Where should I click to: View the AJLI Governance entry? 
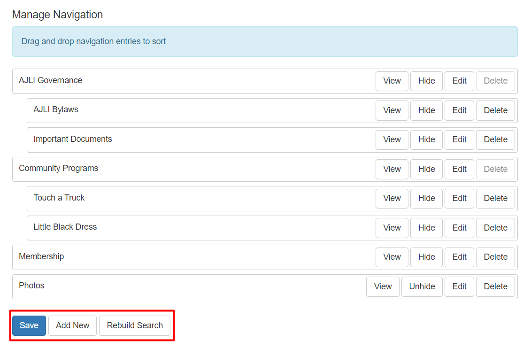pyautogui.click(x=392, y=81)
